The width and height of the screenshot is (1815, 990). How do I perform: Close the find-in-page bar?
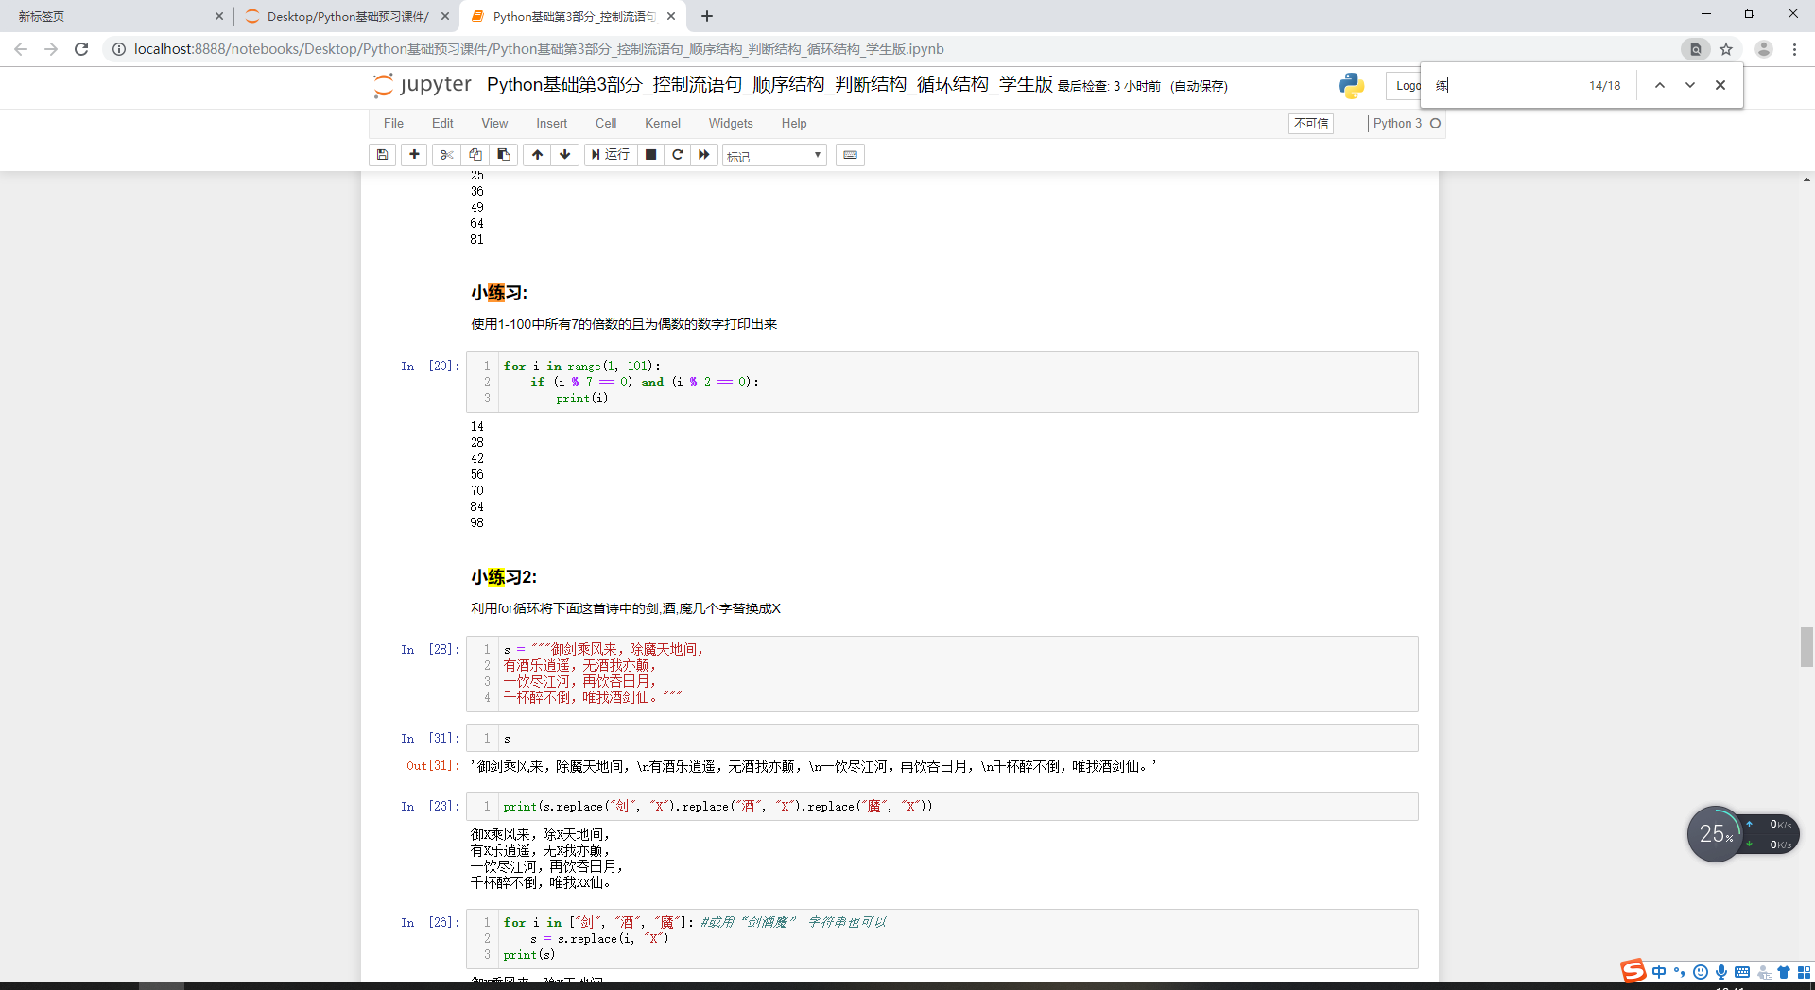point(1720,85)
